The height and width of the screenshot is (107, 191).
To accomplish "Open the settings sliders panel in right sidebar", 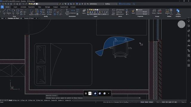I will (189, 26).
